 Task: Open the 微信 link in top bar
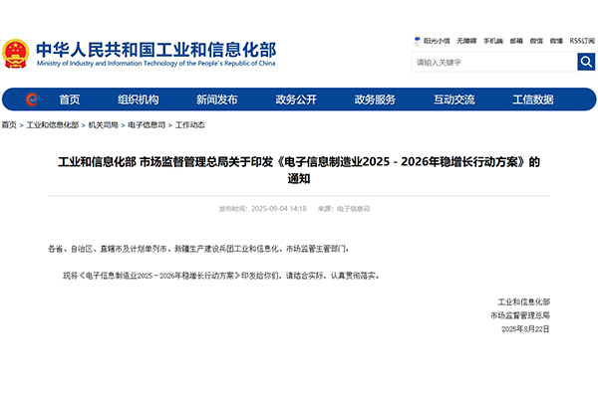coord(536,41)
